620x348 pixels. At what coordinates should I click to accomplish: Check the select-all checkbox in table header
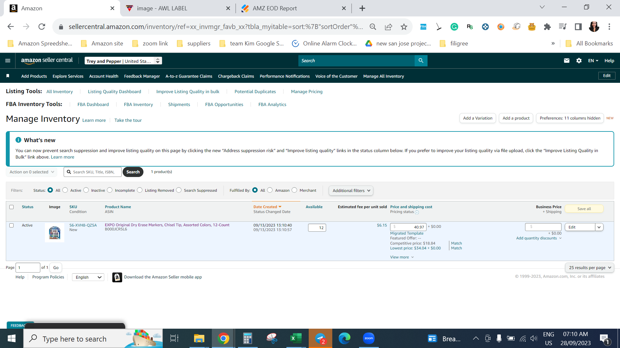click(12, 207)
